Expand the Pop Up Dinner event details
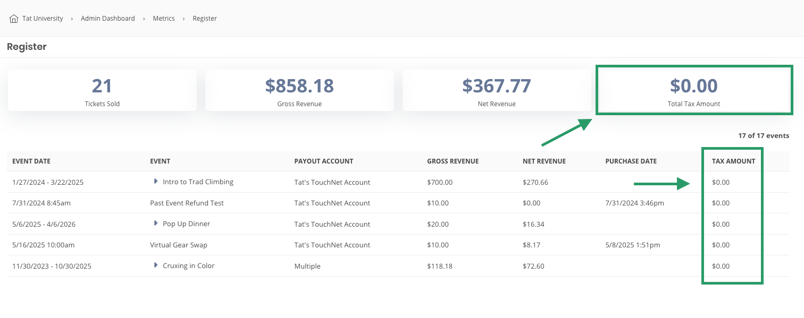This screenshot has width=804, height=318. tap(155, 224)
